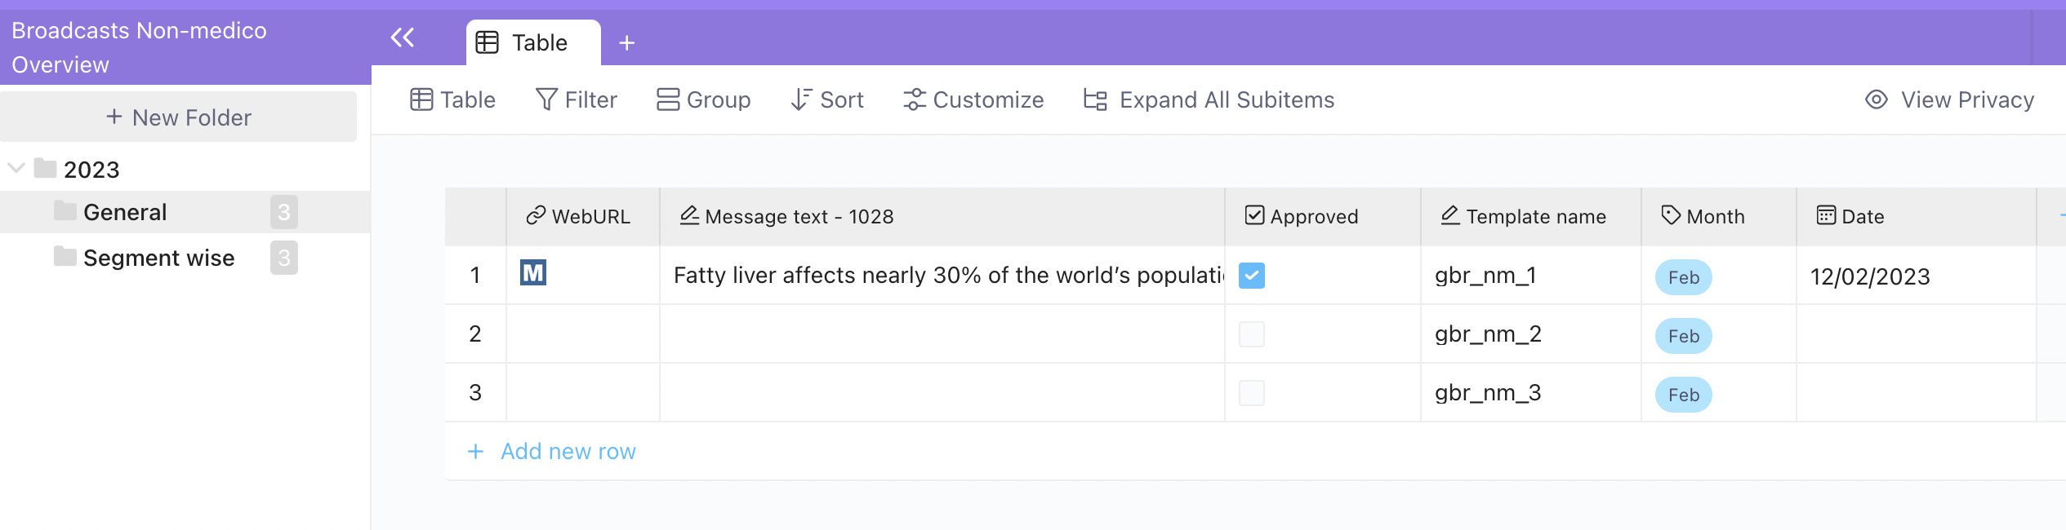Image resolution: width=2066 pixels, height=530 pixels.
Task: Check Approved box for gbr_nm_2
Action: pos(1251,334)
